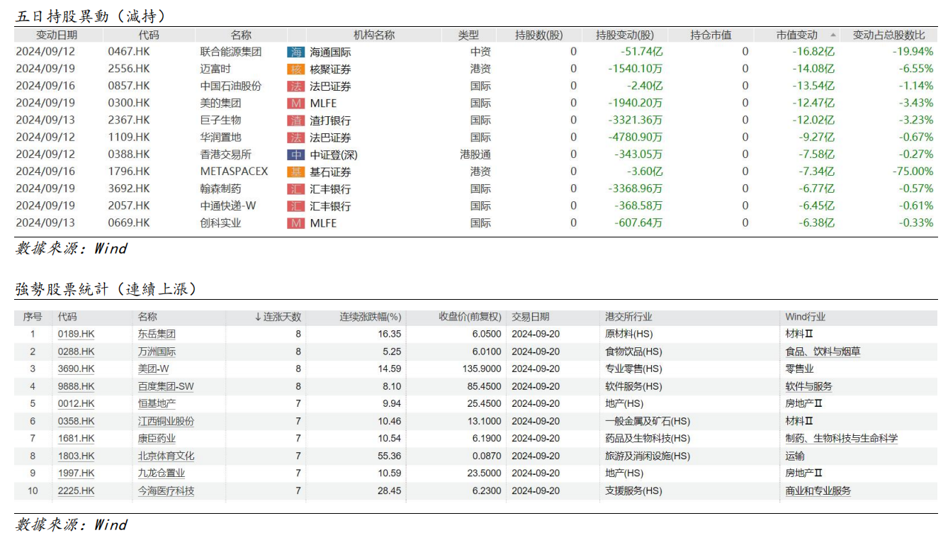
Task: Select the 香港交易所 name cell
Action: click(x=226, y=154)
